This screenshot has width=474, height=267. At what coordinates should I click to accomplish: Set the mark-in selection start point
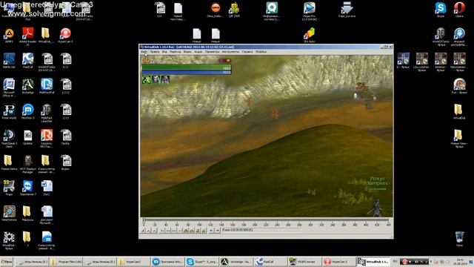(x=211, y=231)
